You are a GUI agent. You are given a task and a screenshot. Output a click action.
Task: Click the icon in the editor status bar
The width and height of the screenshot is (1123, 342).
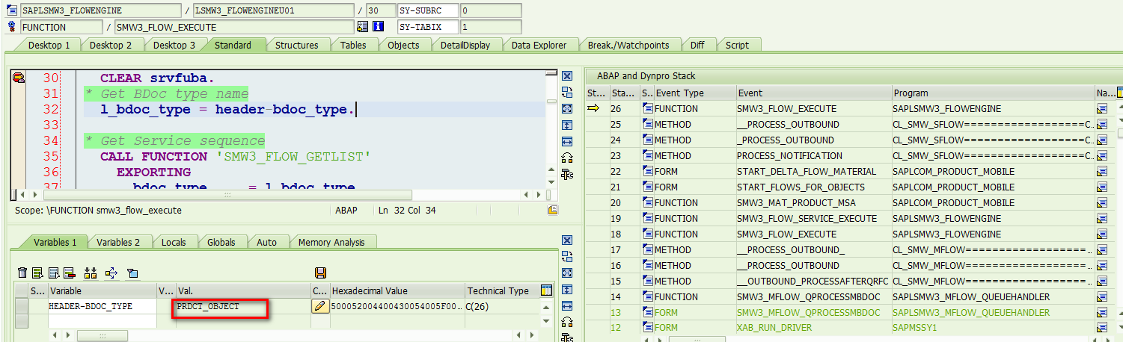[x=552, y=211]
